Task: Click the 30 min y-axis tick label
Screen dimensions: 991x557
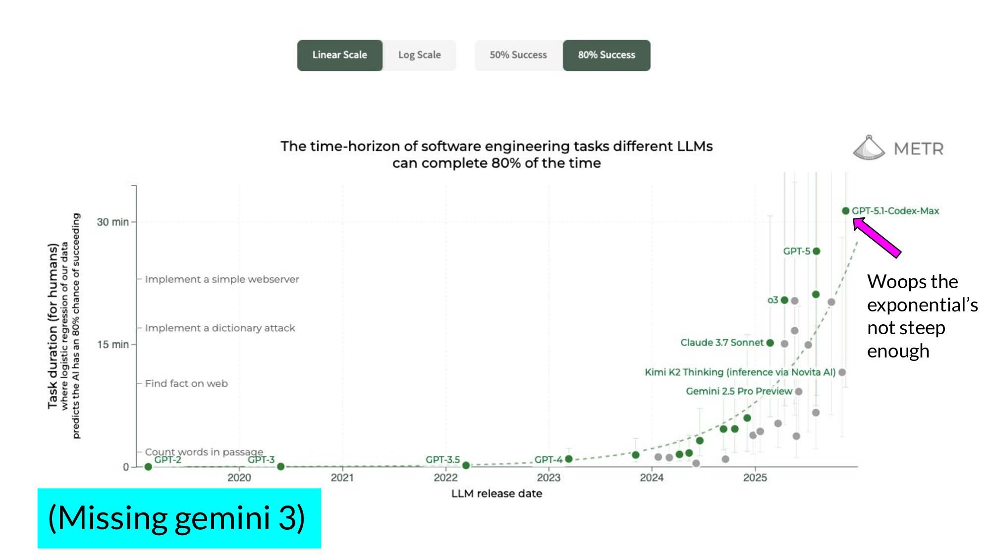Action: (x=112, y=222)
